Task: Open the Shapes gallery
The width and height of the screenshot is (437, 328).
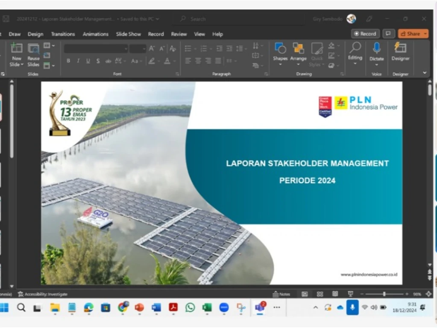Action: pos(280,51)
